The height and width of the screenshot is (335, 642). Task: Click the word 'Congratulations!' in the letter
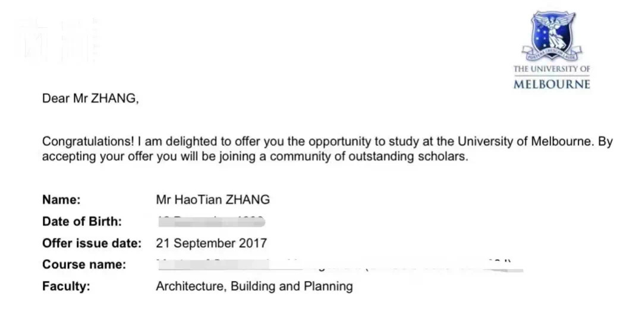click(x=88, y=141)
